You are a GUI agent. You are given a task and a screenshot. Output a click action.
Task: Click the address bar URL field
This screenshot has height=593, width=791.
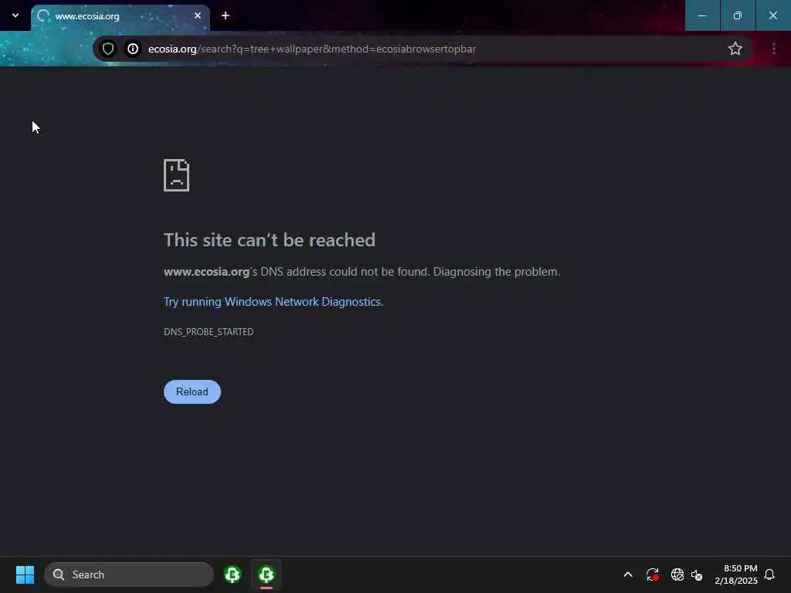coord(423,49)
